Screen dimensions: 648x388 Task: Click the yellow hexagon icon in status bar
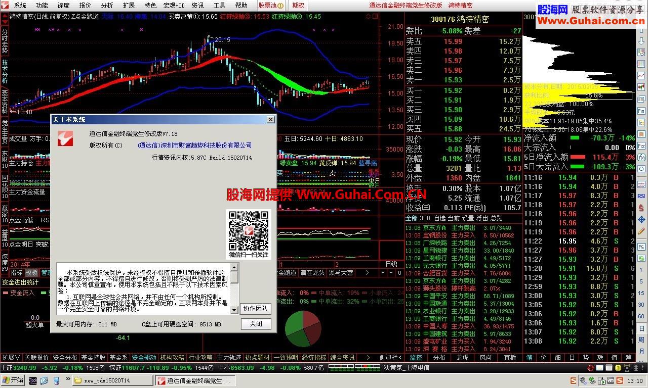click(618, 368)
